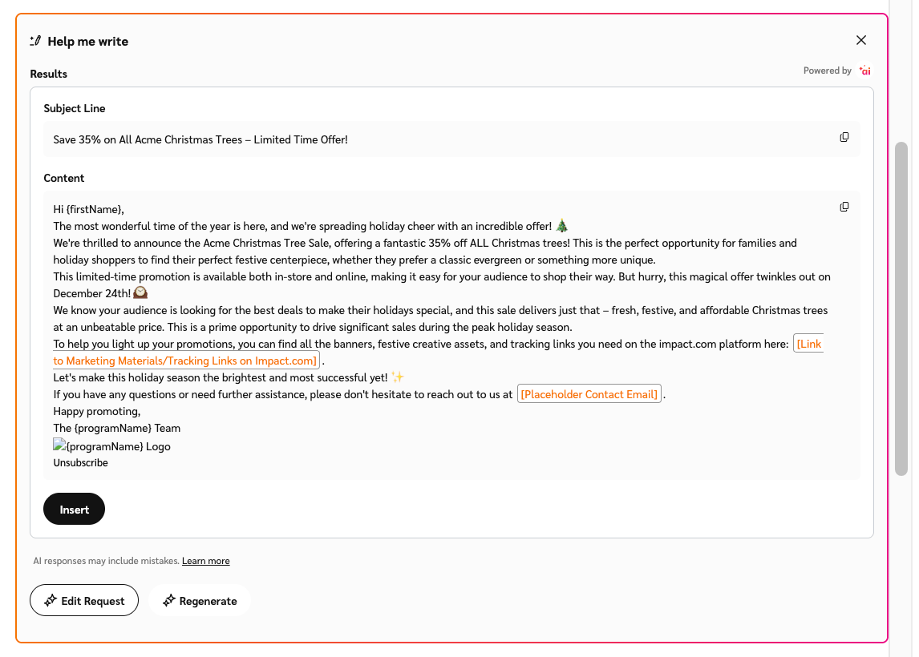Copy the Subject Line text
Image resolution: width=919 pixels, height=657 pixels.
coord(844,138)
